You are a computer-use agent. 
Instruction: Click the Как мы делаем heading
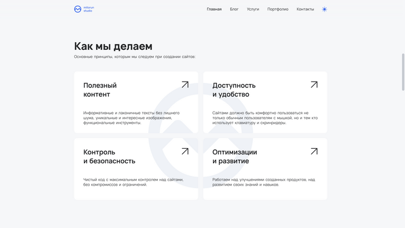click(x=113, y=46)
